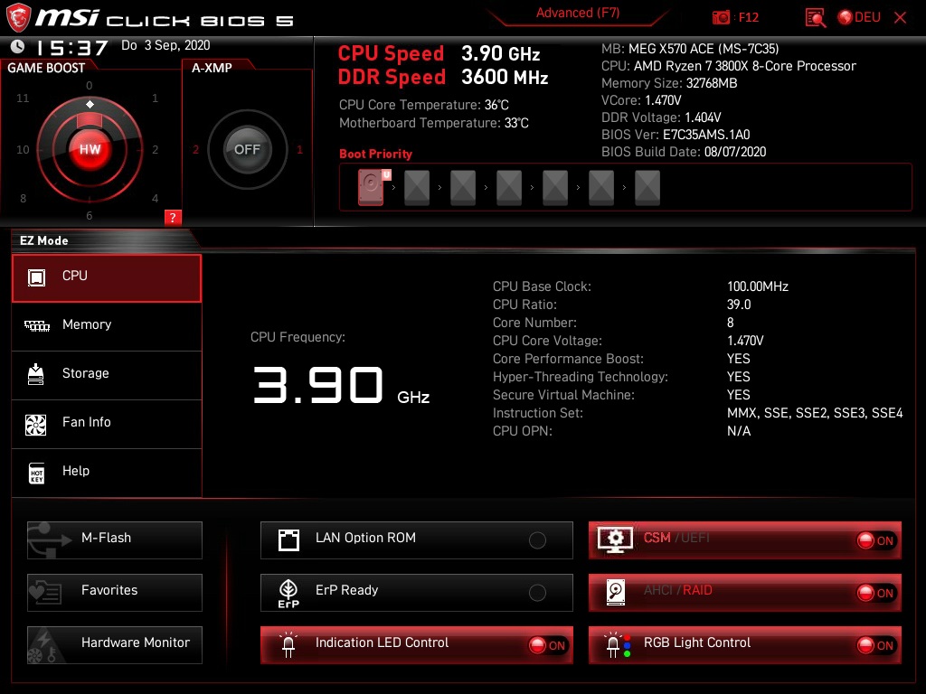
Task: Turn off RGB Light Control switch
Action: 876,645
